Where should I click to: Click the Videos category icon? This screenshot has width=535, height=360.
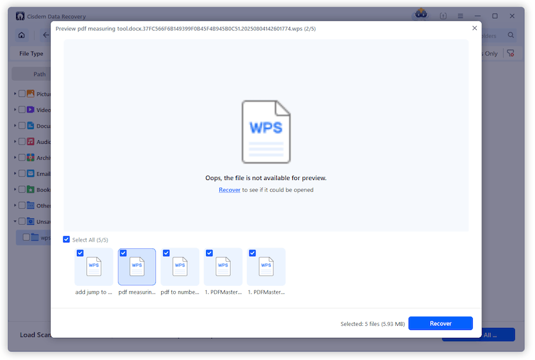coord(30,110)
